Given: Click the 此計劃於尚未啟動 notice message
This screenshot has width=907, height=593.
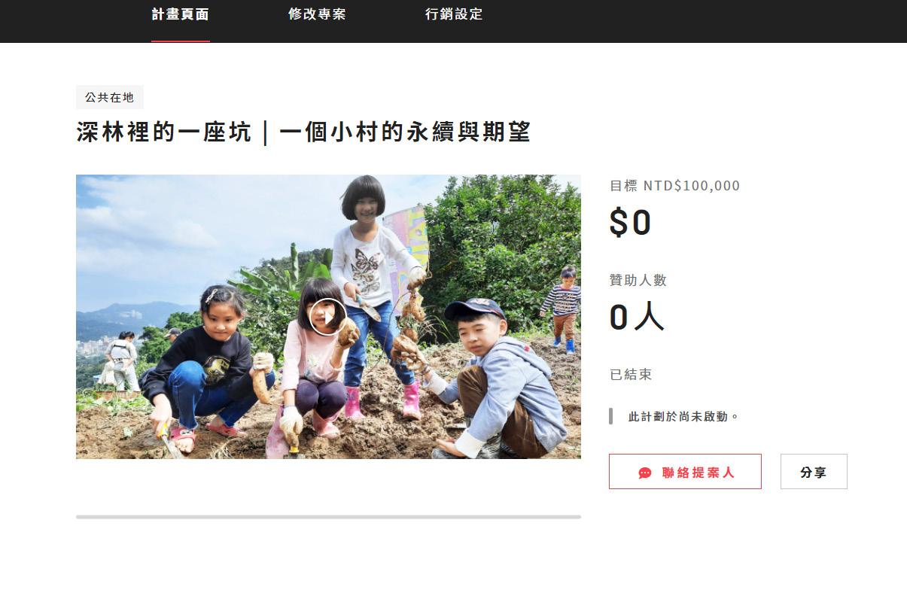Looking at the screenshot, I should pyautogui.click(x=684, y=416).
